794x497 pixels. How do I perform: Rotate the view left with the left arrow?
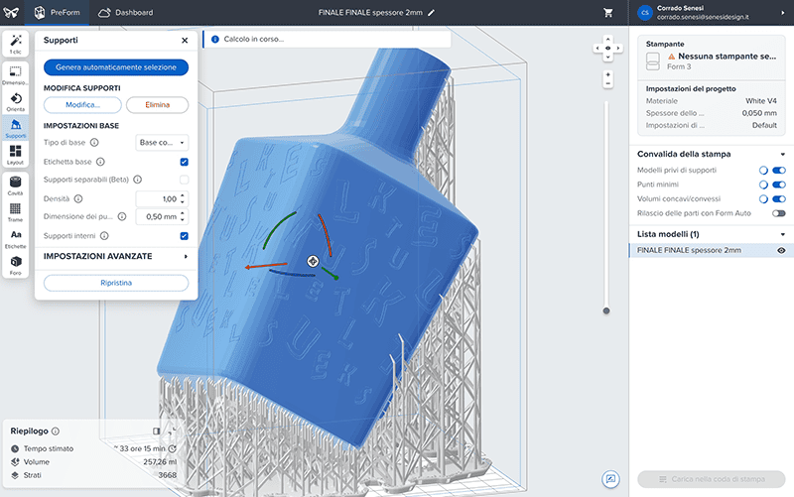click(597, 48)
